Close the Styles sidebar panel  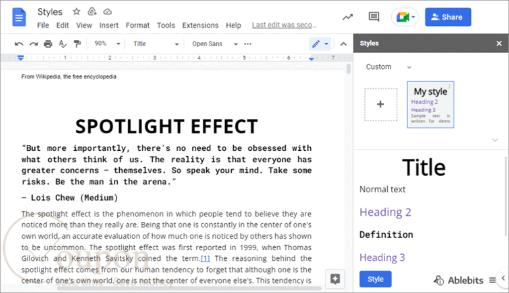(x=499, y=43)
